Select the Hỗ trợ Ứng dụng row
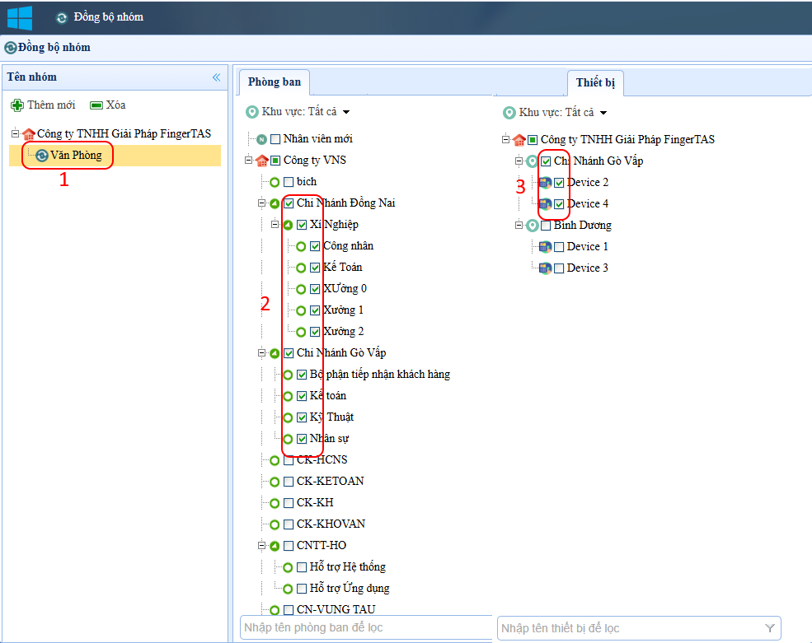 [350, 589]
